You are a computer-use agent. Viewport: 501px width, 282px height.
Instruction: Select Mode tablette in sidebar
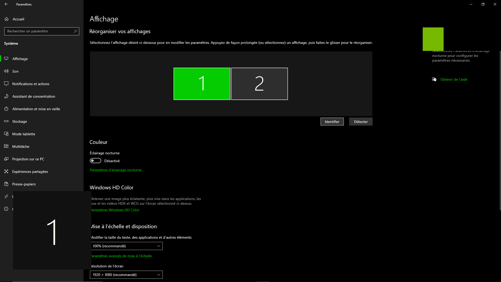(23, 134)
